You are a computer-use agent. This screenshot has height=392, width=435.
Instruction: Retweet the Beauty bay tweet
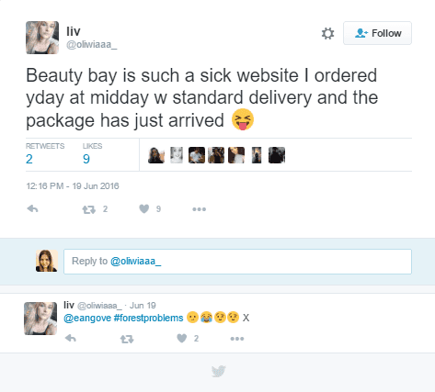(x=89, y=209)
